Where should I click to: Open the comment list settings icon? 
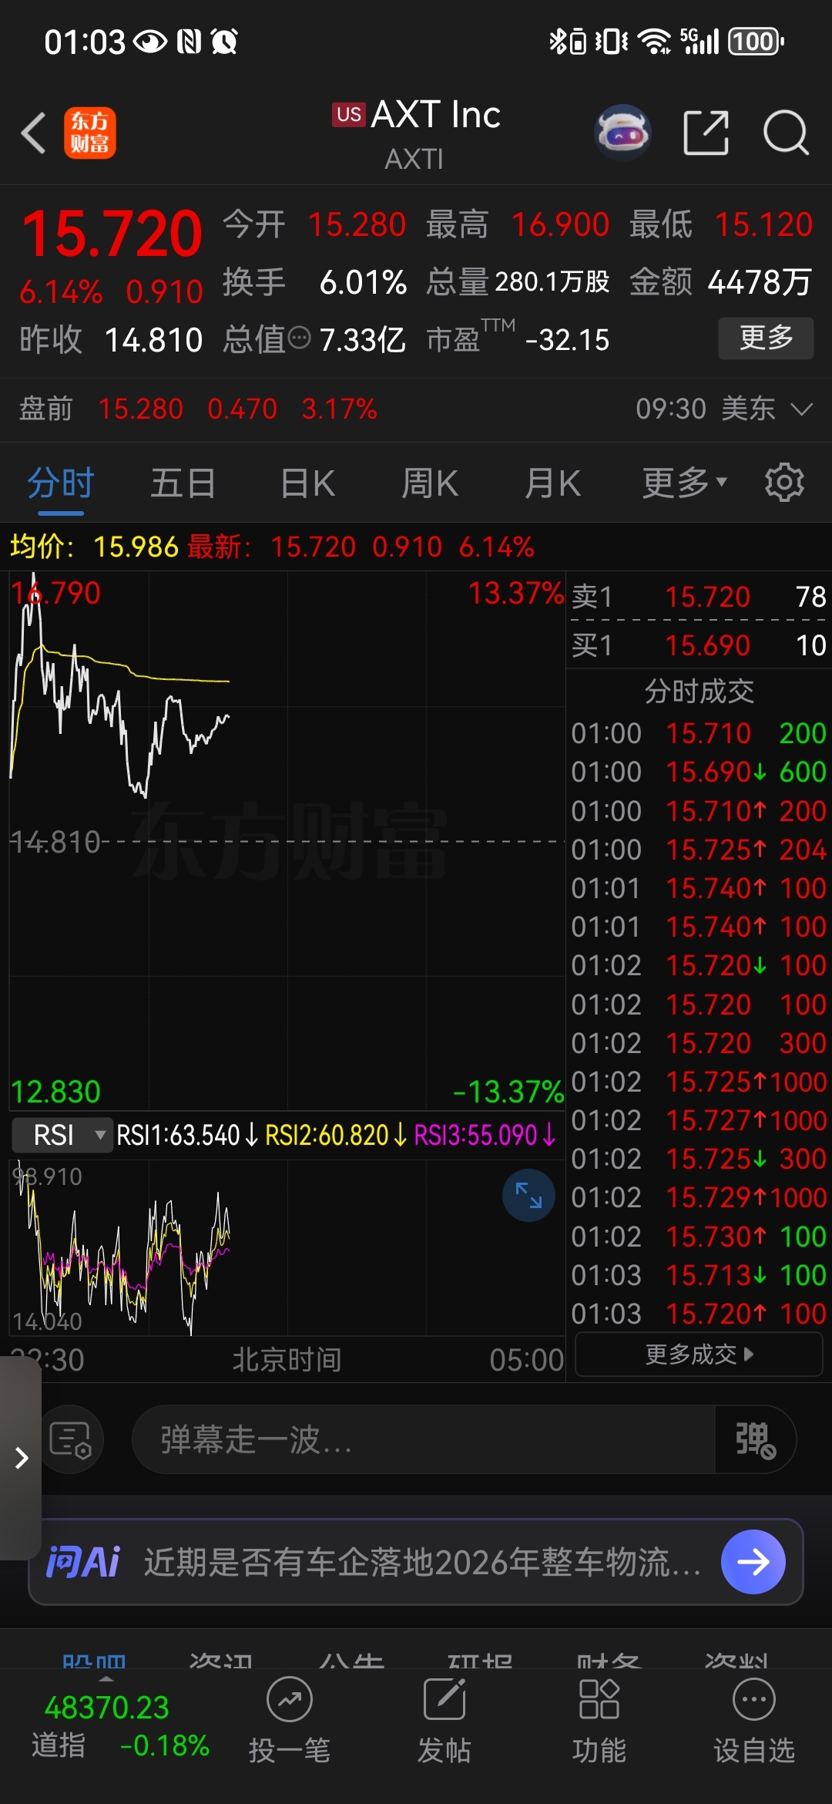[x=71, y=1439]
